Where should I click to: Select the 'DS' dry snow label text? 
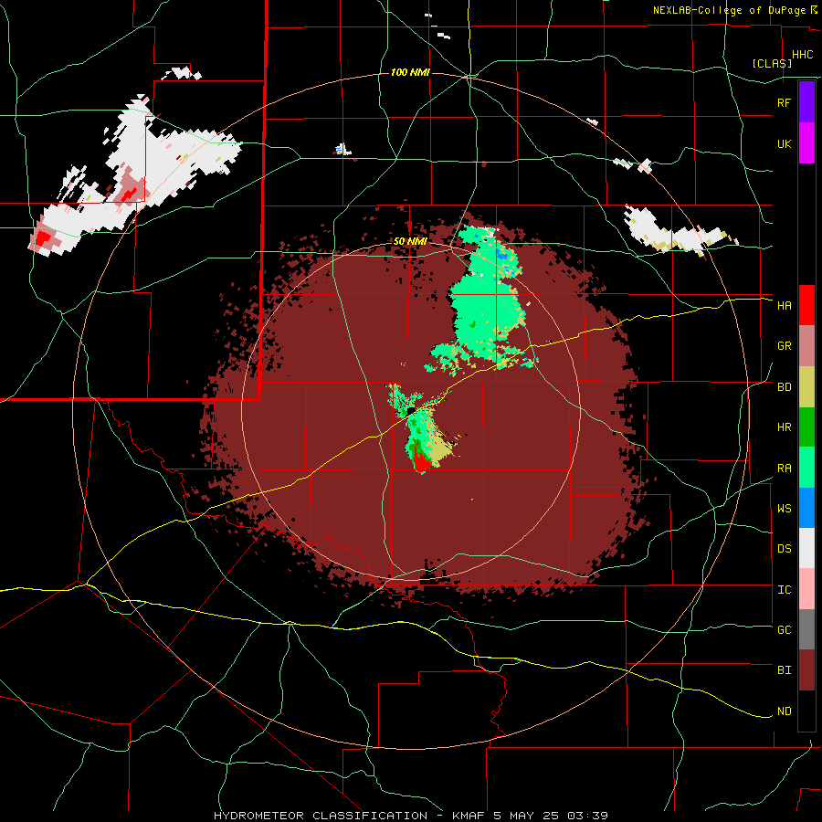point(784,548)
